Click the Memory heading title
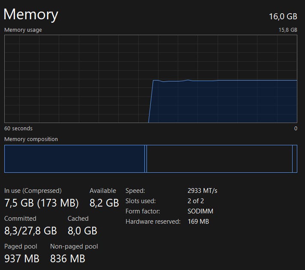The height and width of the screenshot is (270, 305). pyautogui.click(x=31, y=15)
